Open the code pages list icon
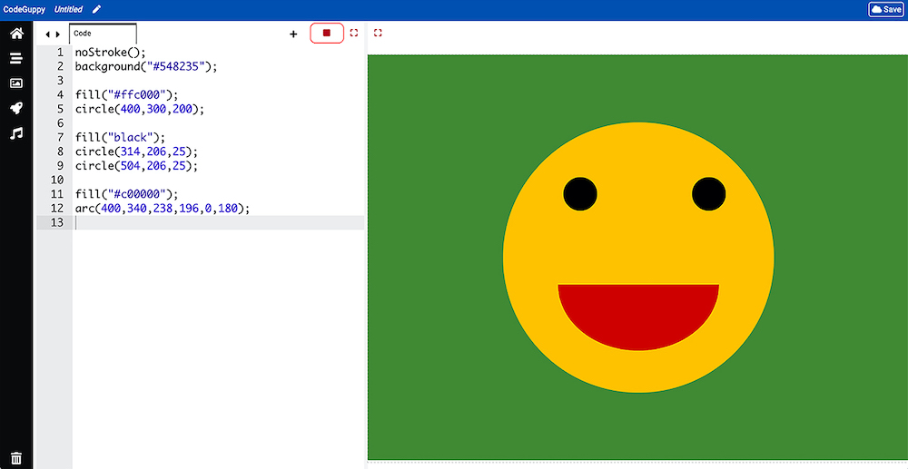This screenshot has width=908, height=469. point(16,58)
